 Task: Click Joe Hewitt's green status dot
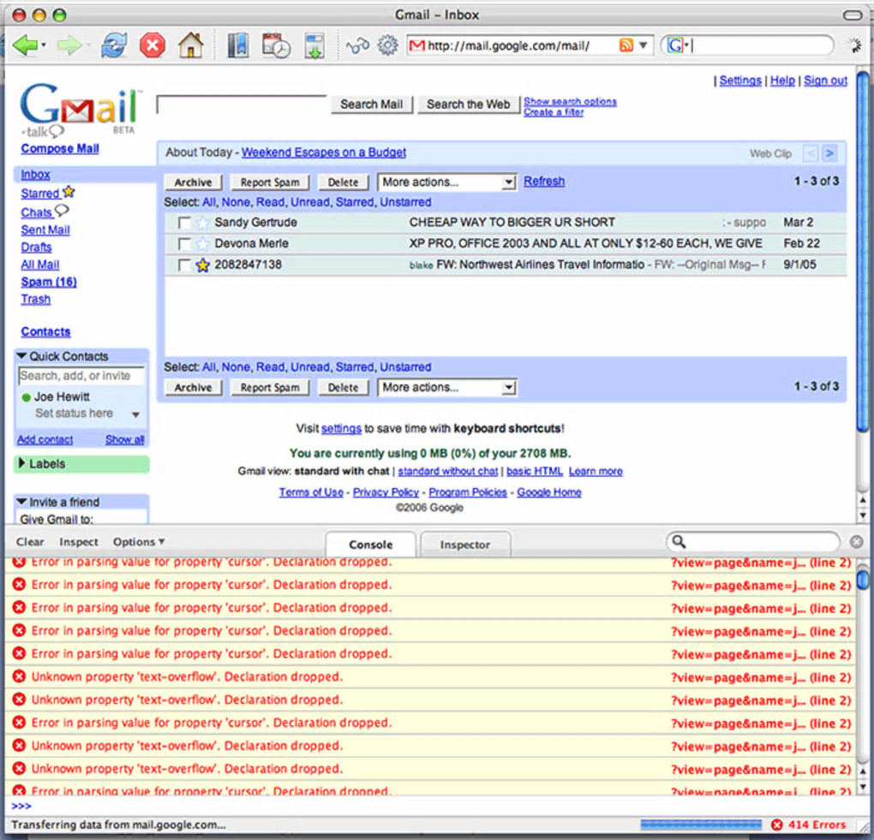point(26,397)
